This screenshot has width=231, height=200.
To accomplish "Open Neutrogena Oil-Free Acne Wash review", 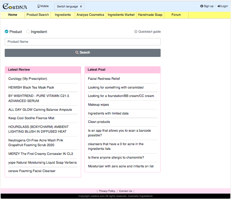I will click(x=36, y=142).
